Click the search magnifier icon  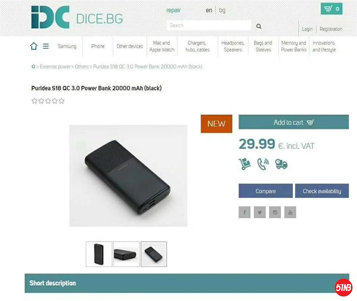(259, 26)
